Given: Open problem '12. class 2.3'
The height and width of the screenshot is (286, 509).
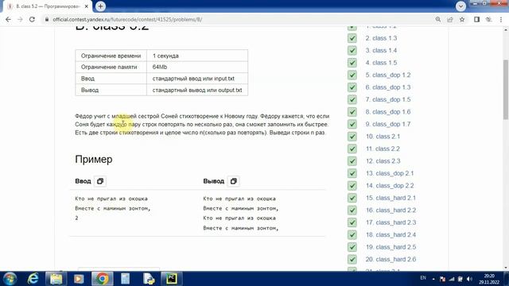Looking at the screenshot, I should [383, 161].
